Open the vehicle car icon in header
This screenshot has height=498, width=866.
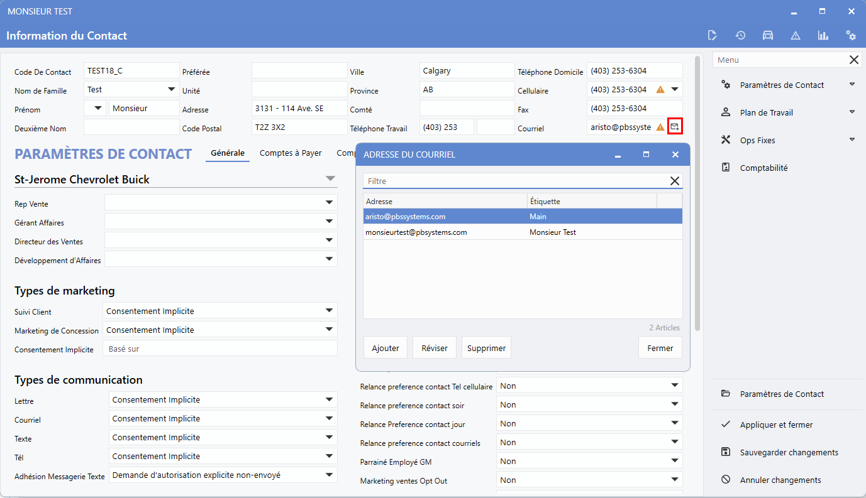pos(768,35)
